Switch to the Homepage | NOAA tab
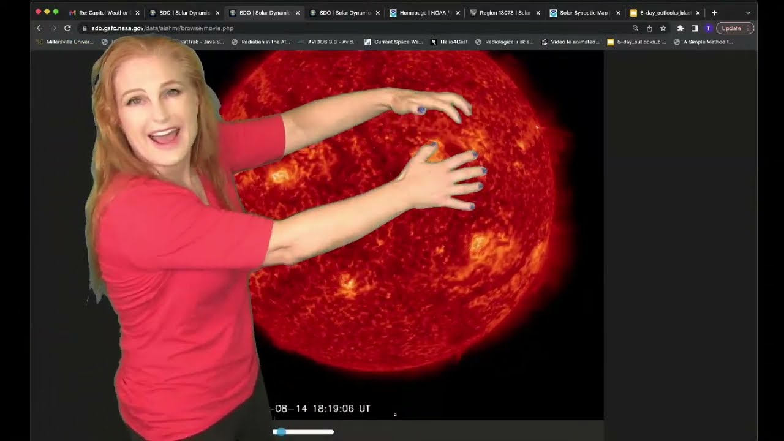Screen dimensions: 784x441 [424, 13]
